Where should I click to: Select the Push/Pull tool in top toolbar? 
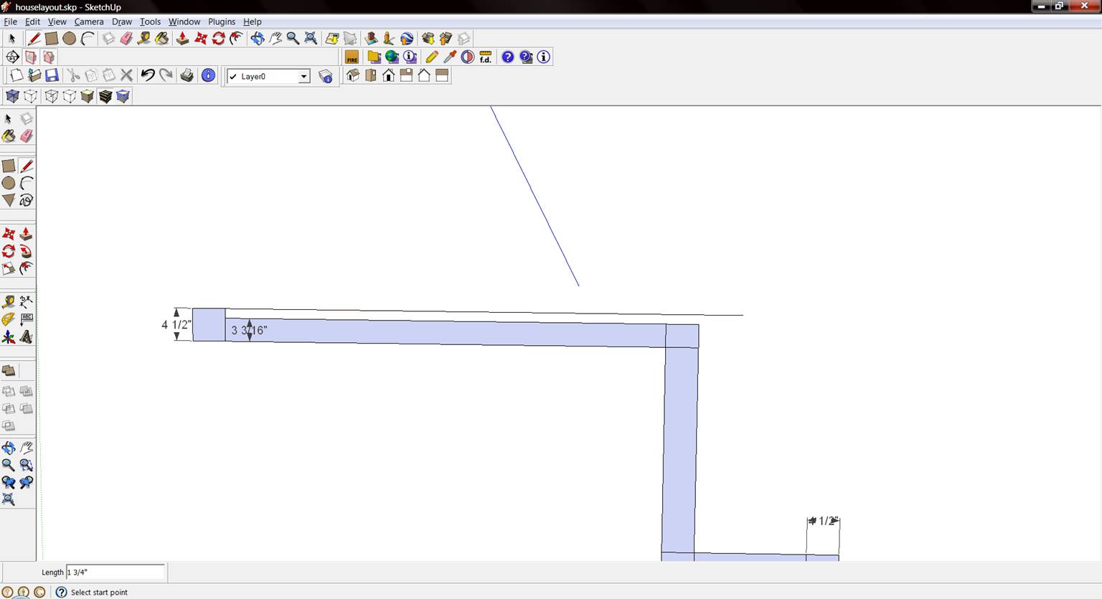tap(182, 39)
